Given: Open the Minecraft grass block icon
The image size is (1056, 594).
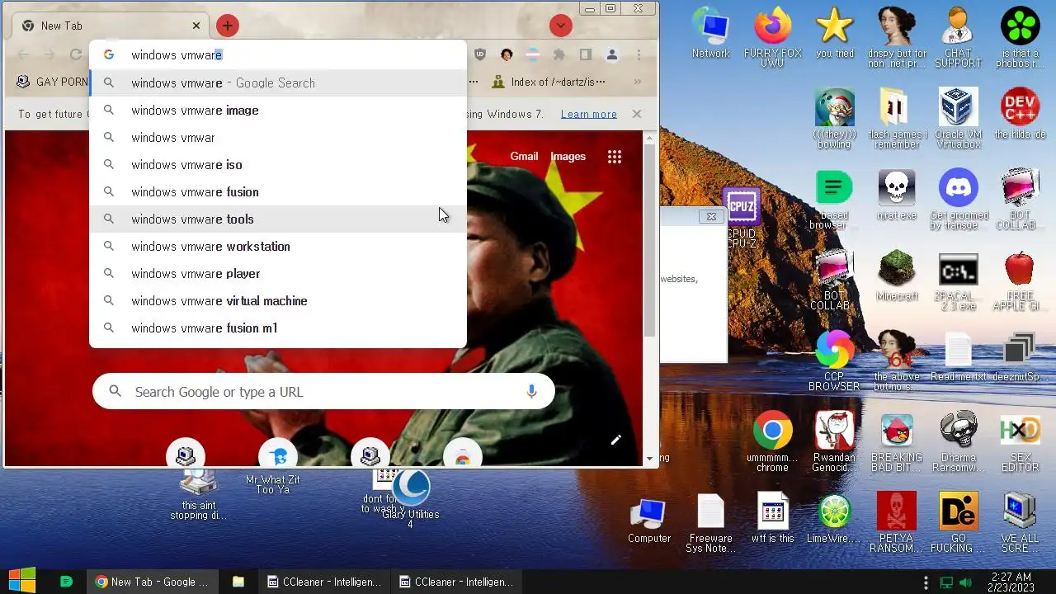Looking at the screenshot, I should pos(896,276).
